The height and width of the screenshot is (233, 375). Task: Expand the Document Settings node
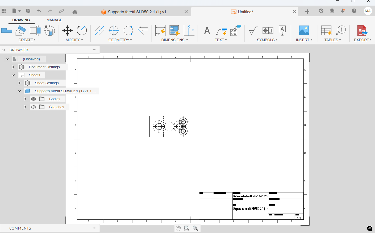pos(13,67)
